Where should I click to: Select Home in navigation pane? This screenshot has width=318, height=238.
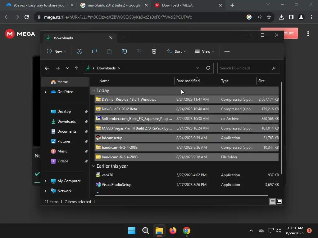[65, 82]
